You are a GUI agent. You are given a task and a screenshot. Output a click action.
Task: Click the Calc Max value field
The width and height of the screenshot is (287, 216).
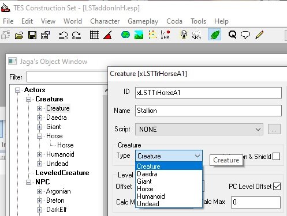click(256, 202)
